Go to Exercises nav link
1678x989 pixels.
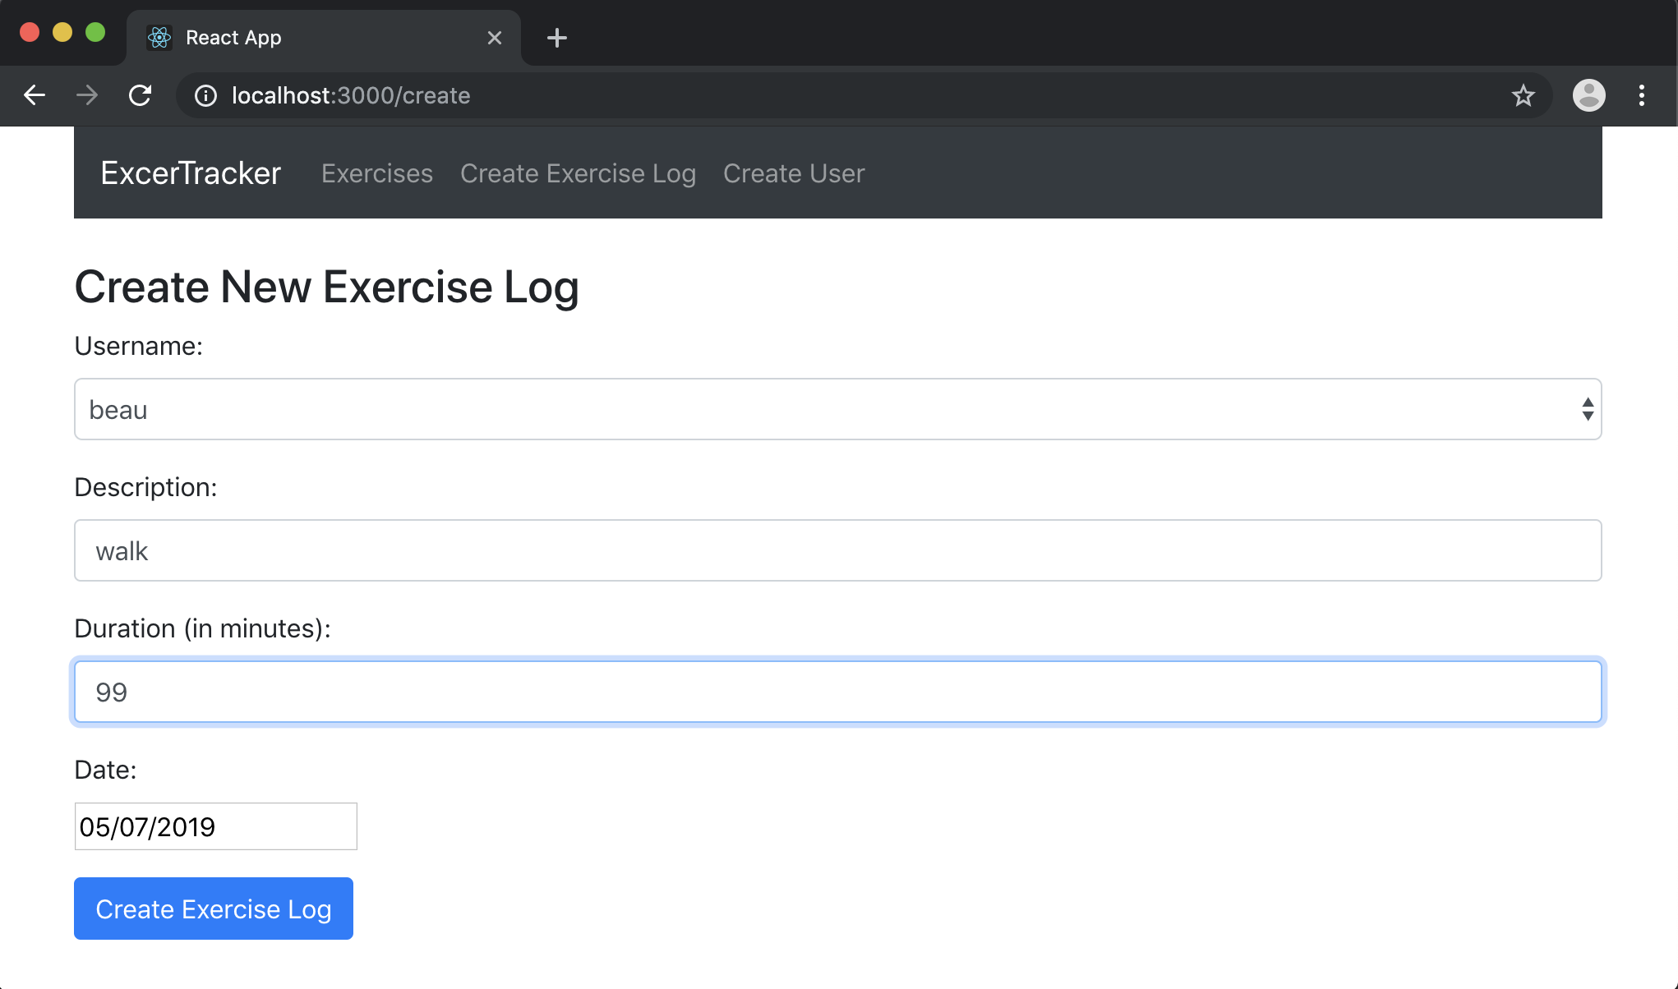click(x=376, y=173)
